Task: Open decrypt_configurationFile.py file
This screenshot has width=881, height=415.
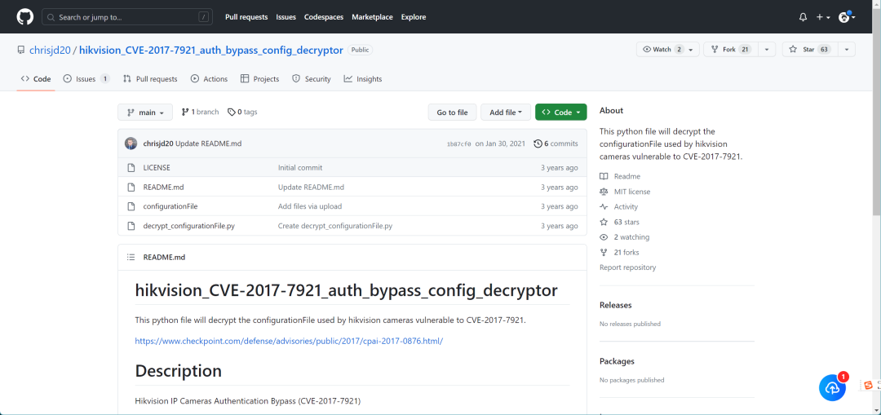Action: [x=189, y=226]
